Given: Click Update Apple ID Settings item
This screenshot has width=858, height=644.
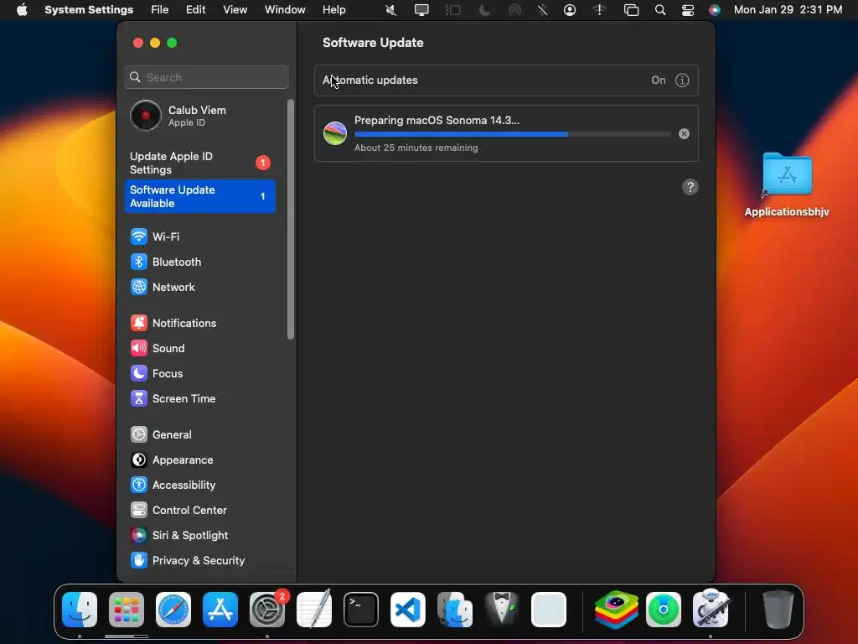Looking at the screenshot, I should coord(199,163).
